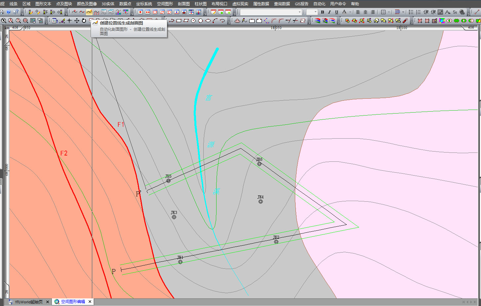
Task: Open the font size combo box
Action: 312,12
